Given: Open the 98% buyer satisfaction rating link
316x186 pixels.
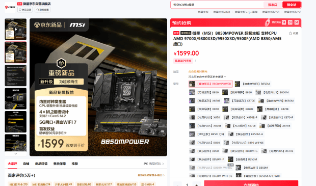Looking at the screenshot, I should 151,175.
